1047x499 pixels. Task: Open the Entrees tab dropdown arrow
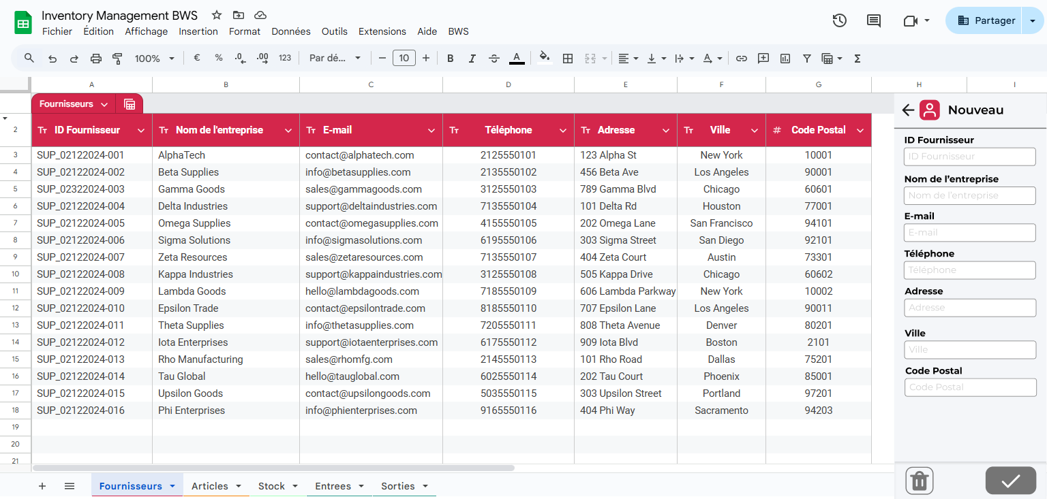[x=361, y=486]
